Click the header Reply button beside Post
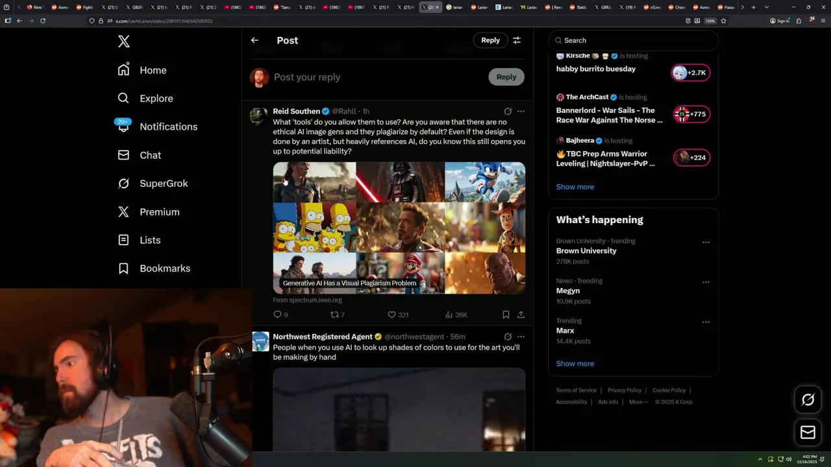Image resolution: width=831 pixels, height=467 pixels. coord(490,40)
